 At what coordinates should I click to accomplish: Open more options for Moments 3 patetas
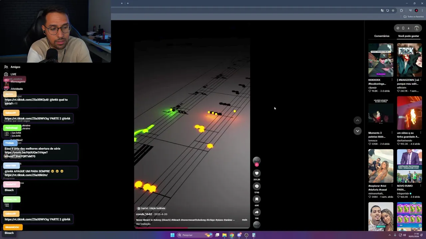pos(392,133)
